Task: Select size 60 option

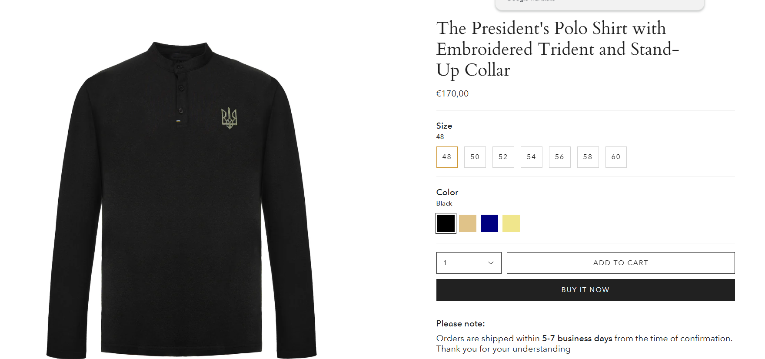Action: [x=616, y=157]
